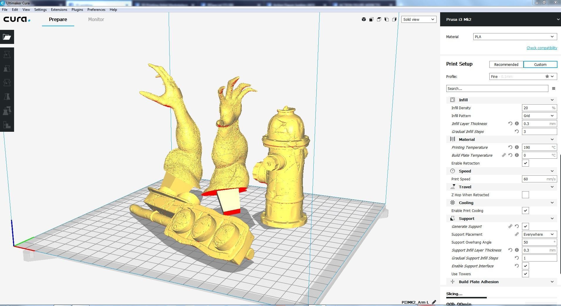Image resolution: width=561 pixels, height=306 pixels.
Task: Click the star icon beside the Fine profile
Action: point(547,76)
